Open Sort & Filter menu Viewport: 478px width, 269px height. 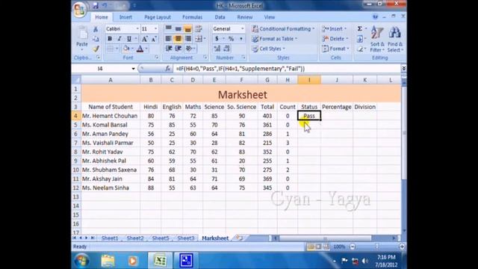(377, 39)
